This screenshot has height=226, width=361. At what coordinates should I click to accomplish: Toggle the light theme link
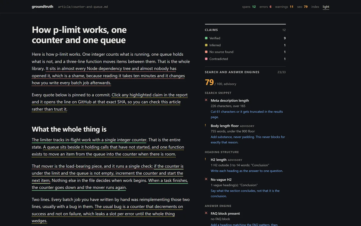tap(326, 7)
